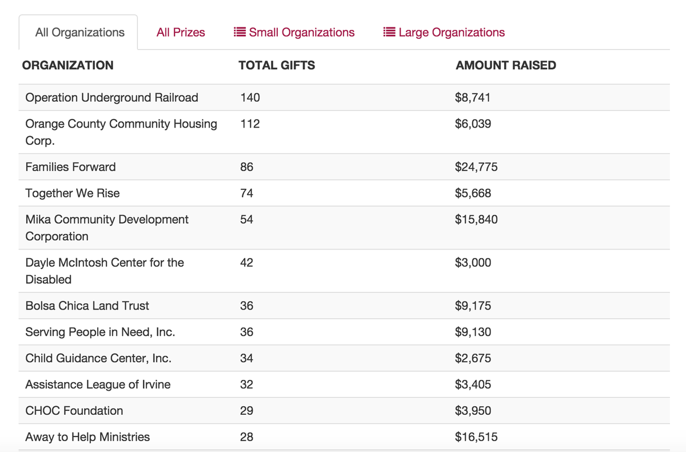Click Serving People in Need, Inc. name
This screenshot has width=686, height=452.
click(x=100, y=332)
